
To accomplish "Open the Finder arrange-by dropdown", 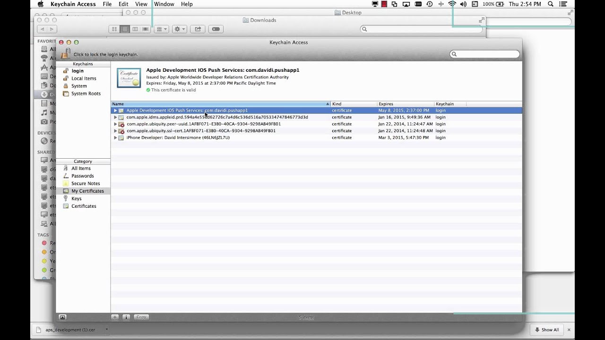I will pos(161,29).
